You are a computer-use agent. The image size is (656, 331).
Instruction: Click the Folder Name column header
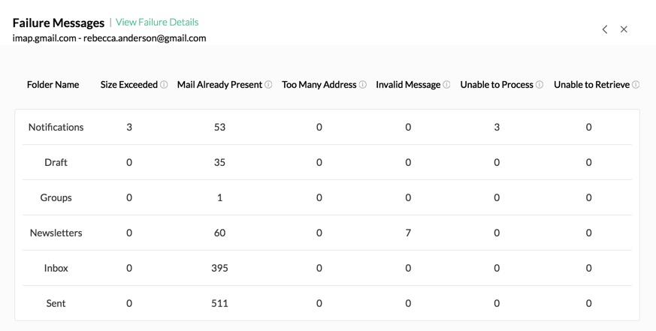click(53, 85)
